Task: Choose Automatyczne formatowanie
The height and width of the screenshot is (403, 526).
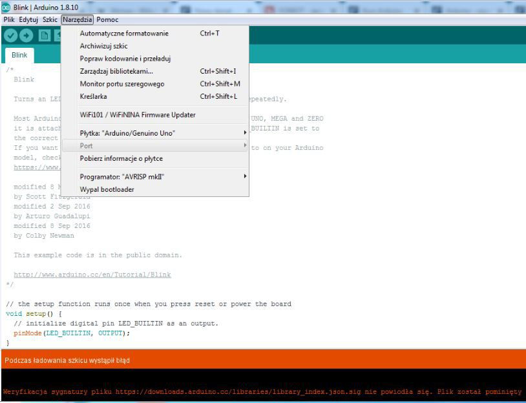Action: [155, 33]
